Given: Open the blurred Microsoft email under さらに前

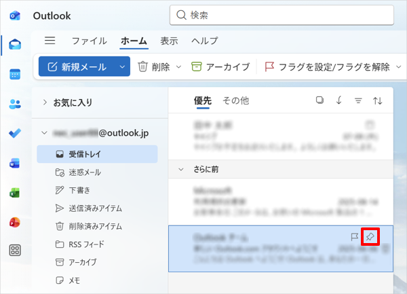Looking at the screenshot, I should (x=281, y=202).
